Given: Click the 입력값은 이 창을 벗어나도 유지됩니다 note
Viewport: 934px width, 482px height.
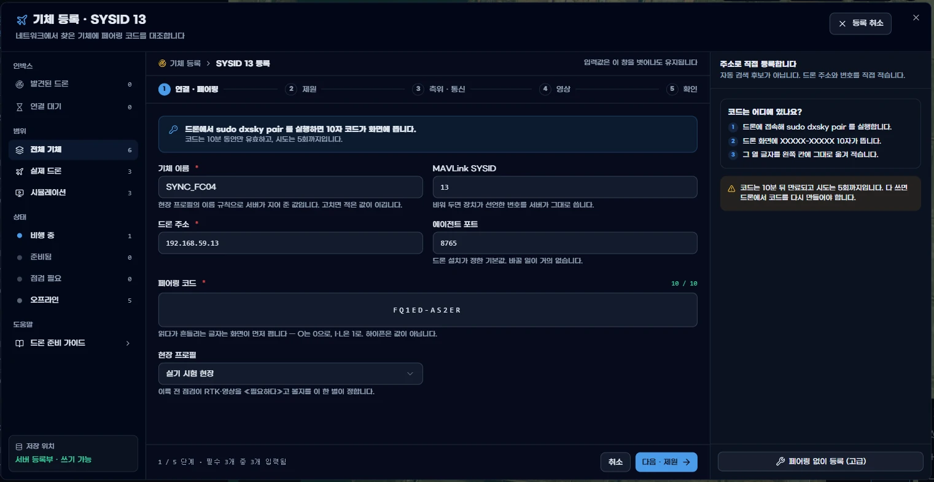Looking at the screenshot, I should pos(640,63).
